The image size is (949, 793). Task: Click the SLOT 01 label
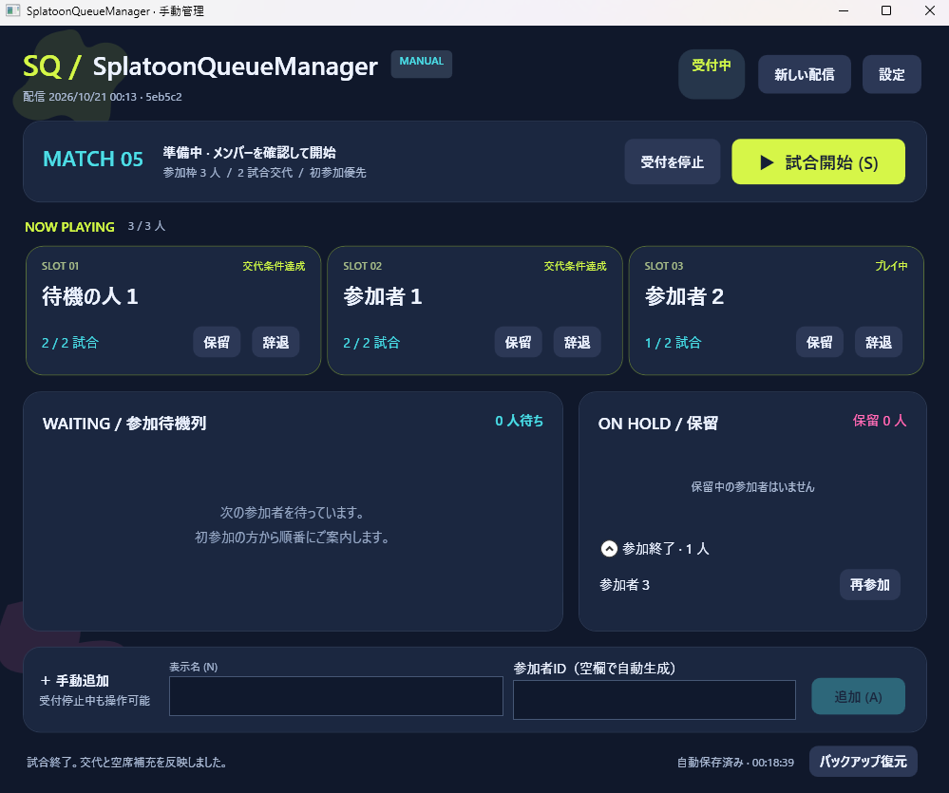pyautogui.click(x=60, y=266)
